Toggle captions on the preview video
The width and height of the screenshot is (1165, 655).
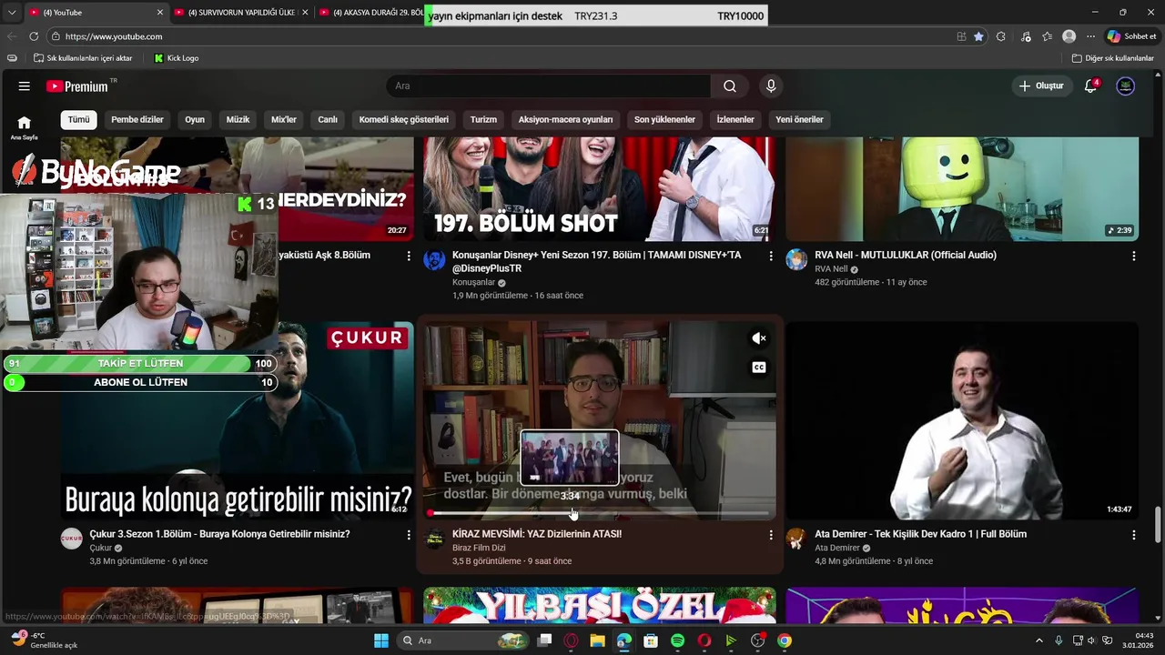(x=759, y=368)
